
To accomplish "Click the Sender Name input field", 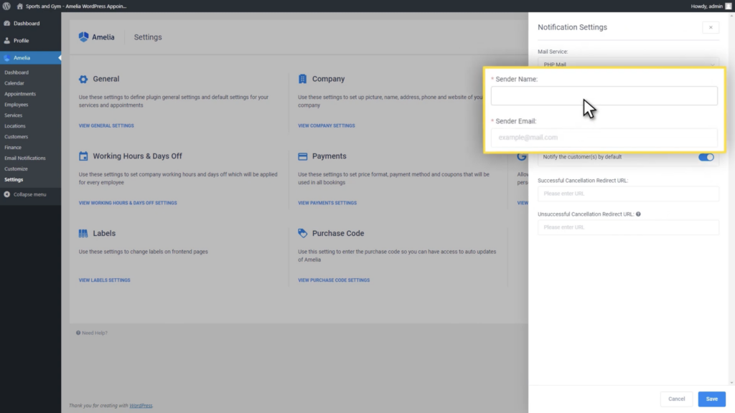I will 604,95.
